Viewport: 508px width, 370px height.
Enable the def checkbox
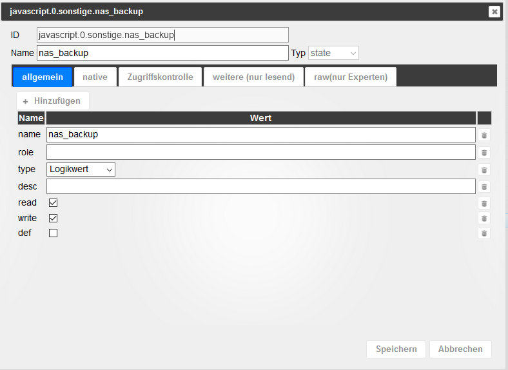click(x=54, y=233)
